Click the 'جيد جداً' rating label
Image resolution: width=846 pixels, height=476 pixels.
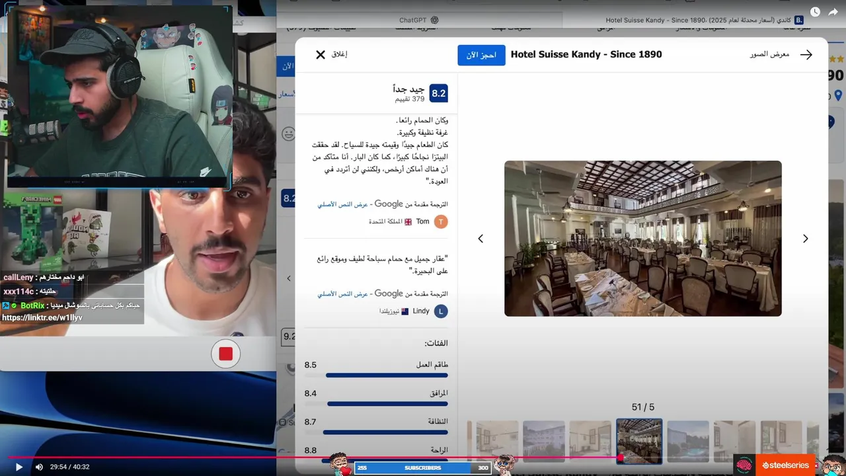pyautogui.click(x=408, y=89)
